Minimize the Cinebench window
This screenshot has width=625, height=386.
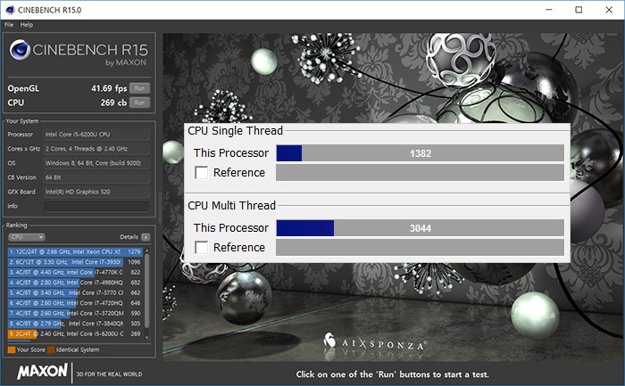pyautogui.click(x=549, y=10)
